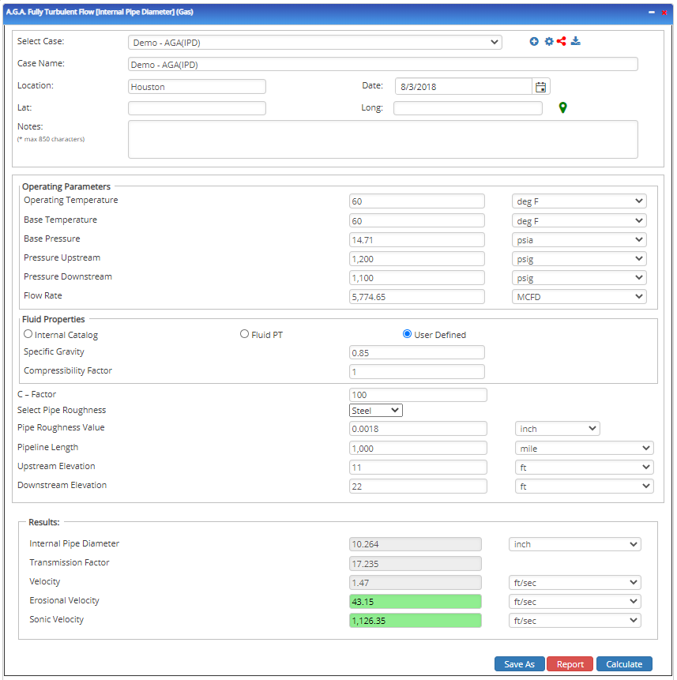Open Pressure Upstream psig unit dropdown
Viewport: 677px width, 680px height.
[x=578, y=259]
